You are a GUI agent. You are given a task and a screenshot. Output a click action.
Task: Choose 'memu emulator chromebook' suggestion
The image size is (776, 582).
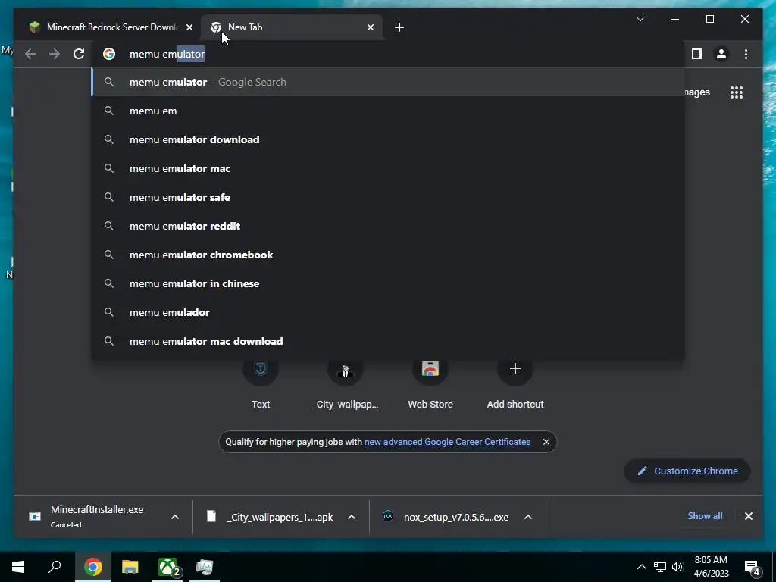[x=388, y=255]
